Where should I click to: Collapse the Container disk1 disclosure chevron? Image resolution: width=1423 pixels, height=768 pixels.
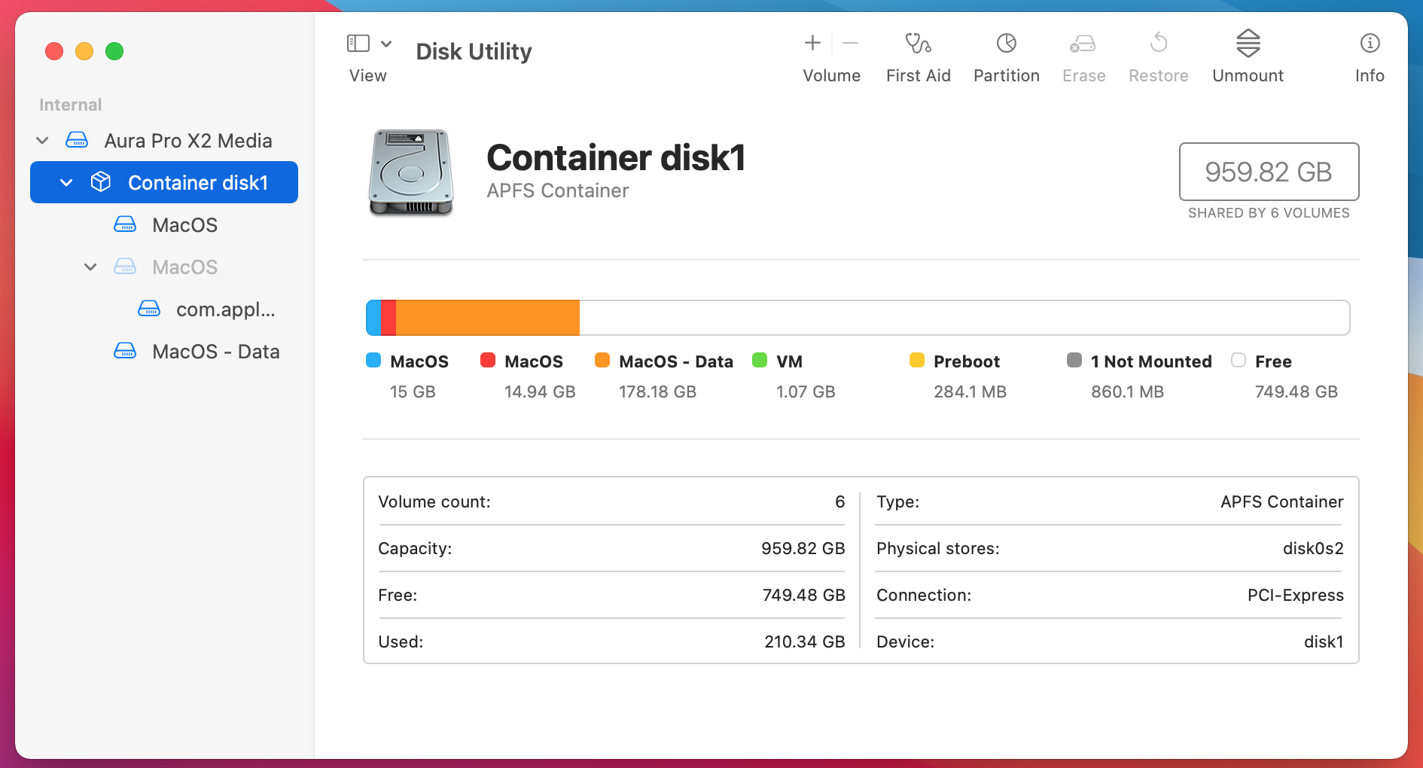[66, 183]
